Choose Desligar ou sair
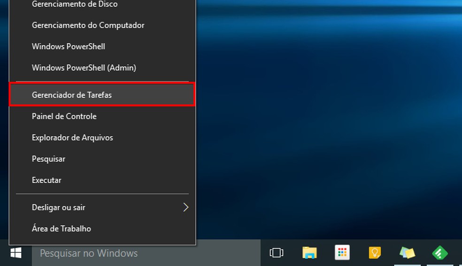462x266 pixels. pos(102,207)
